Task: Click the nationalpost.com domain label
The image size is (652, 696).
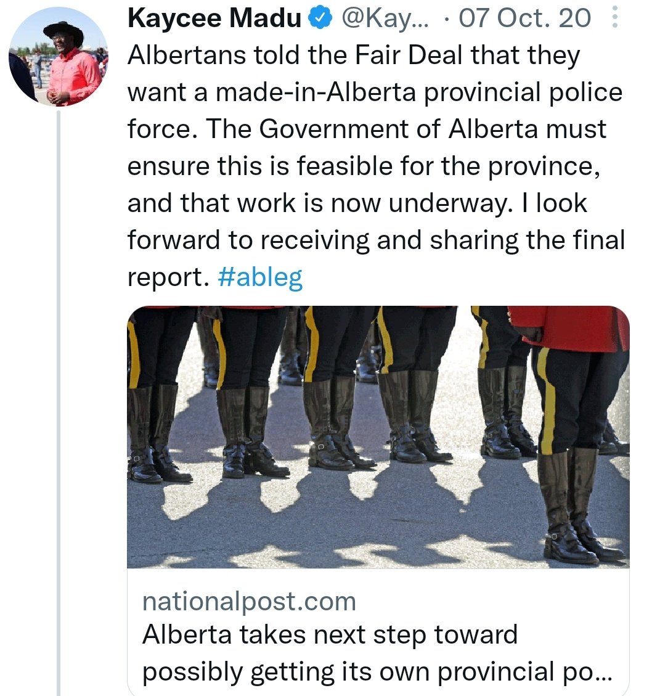Action: tap(249, 602)
